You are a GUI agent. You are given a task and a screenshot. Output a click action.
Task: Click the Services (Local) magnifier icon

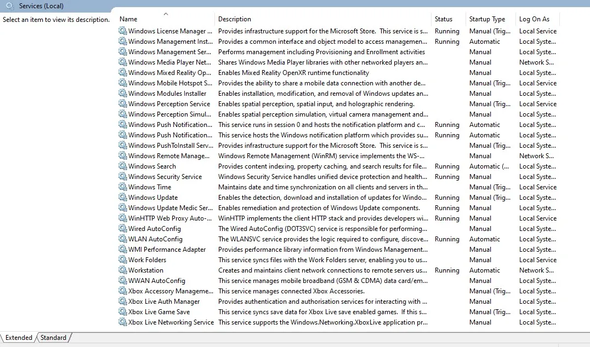pyautogui.click(x=10, y=5)
